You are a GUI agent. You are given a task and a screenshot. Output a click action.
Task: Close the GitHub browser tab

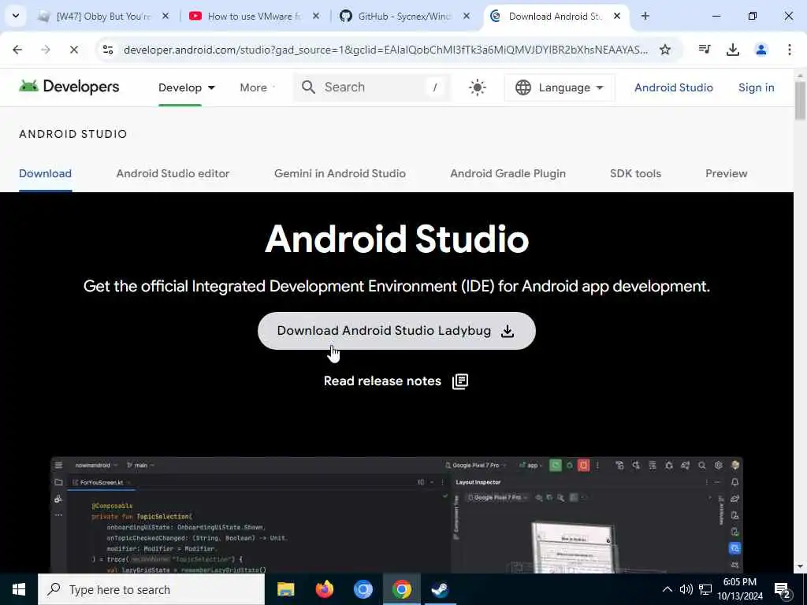(467, 16)
